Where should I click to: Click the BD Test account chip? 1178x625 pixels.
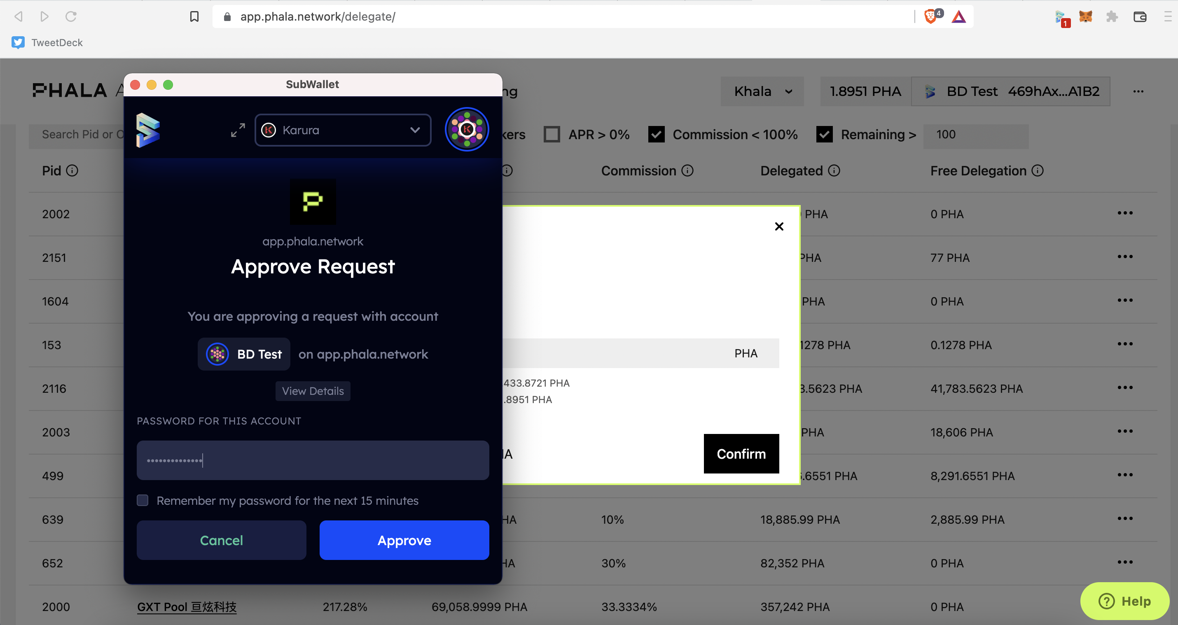[x=244, y=354]
